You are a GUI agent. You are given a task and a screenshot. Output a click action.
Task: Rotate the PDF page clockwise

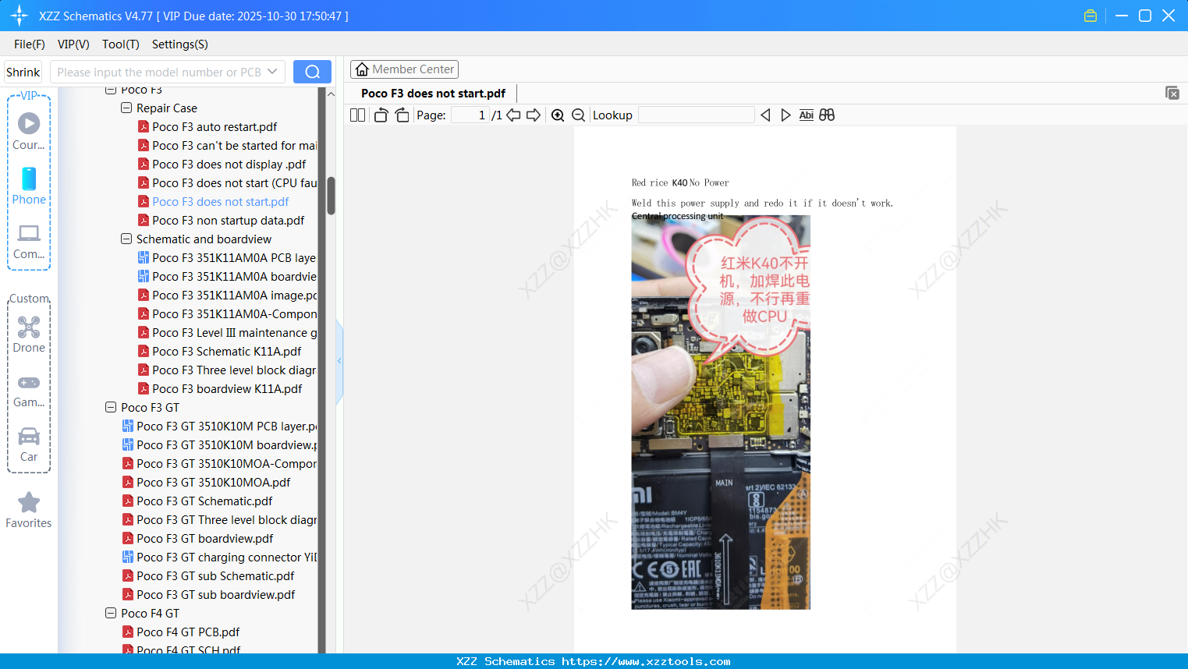(403, 115)
